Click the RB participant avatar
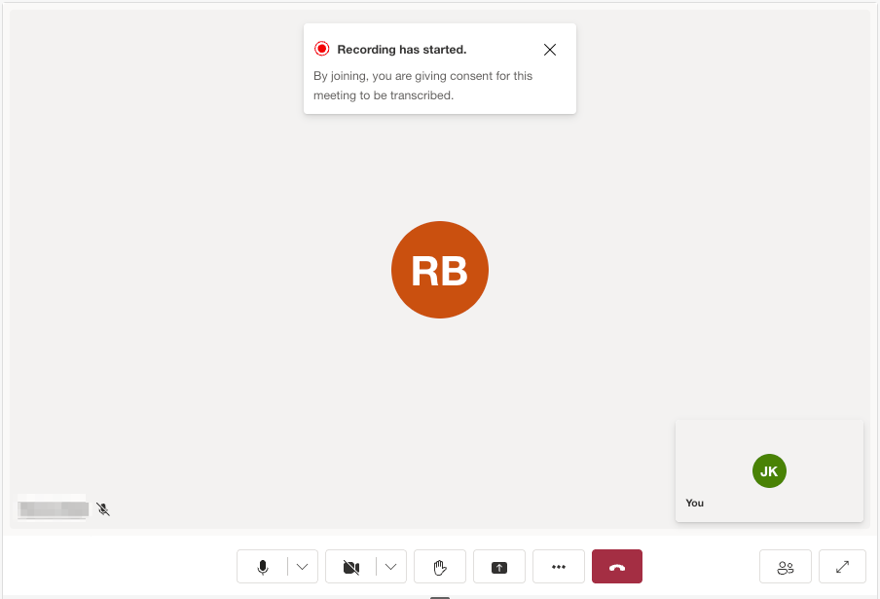 click(x=440, y=270)
